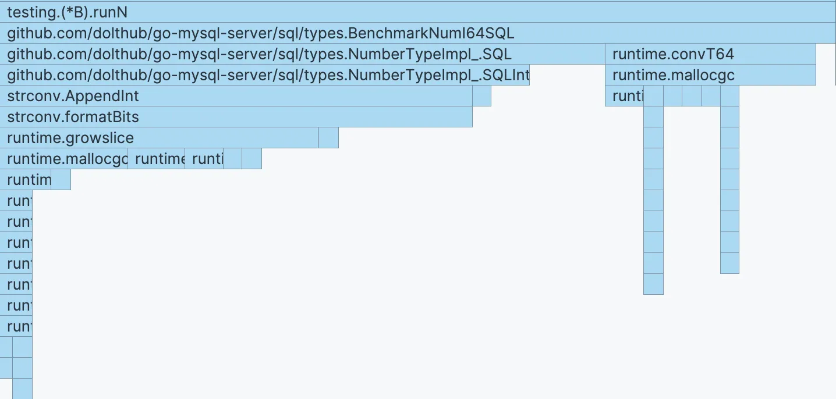Image resolution: width=836 pixels, height=399 pixels.
Task: Click the small unlabeled frame beside runtime.growslice
Action: 328,138
